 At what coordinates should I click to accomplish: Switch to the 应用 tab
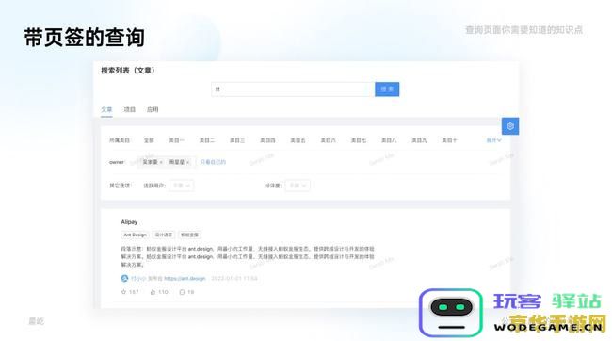153,109
